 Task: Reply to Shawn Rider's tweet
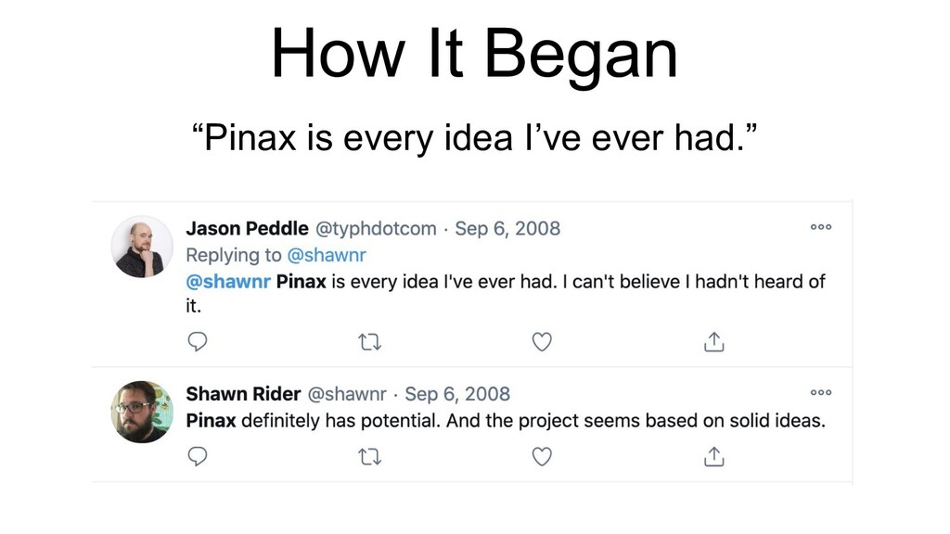[x=198, y=456]
